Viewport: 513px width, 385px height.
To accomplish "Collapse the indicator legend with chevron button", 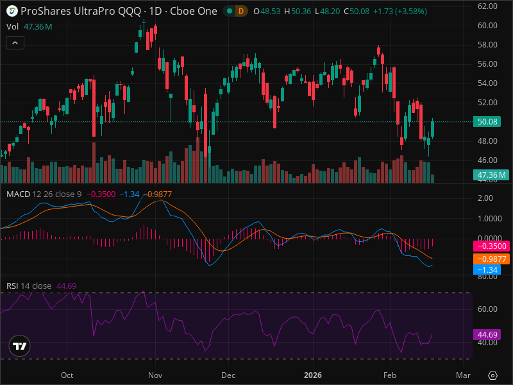I will 15,42.
